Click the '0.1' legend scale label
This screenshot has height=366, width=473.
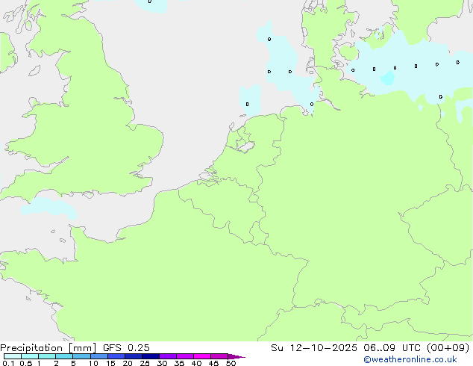[x=8, y=363]
